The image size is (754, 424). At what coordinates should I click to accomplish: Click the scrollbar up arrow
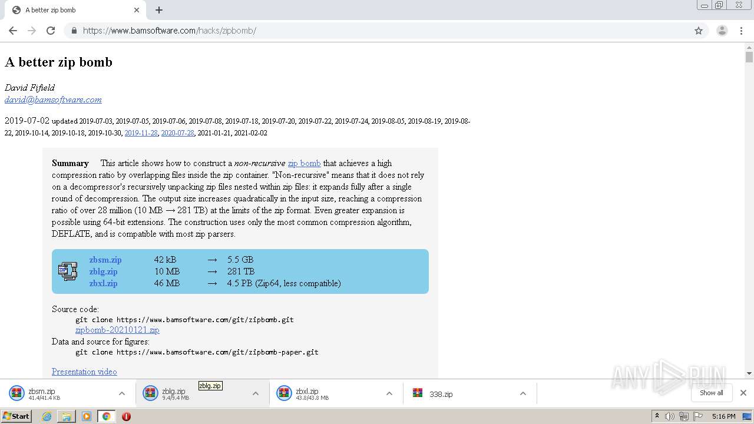pos(749,47)
